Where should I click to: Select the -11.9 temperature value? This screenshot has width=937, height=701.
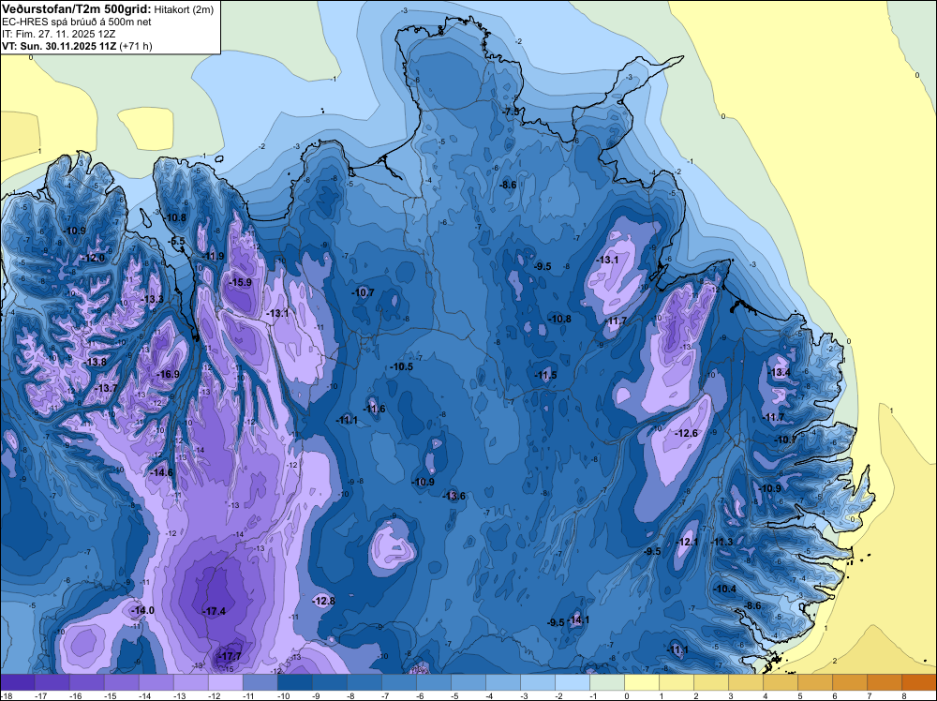213,257
